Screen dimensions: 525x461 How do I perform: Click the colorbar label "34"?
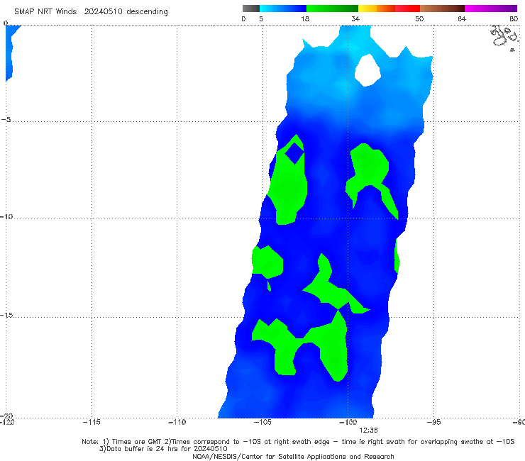click(355, 18)
